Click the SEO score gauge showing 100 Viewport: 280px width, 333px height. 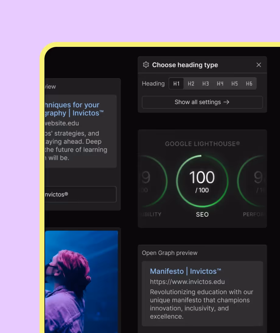coord(202,181)
